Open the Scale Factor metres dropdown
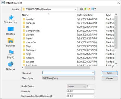 click(76, 86)
